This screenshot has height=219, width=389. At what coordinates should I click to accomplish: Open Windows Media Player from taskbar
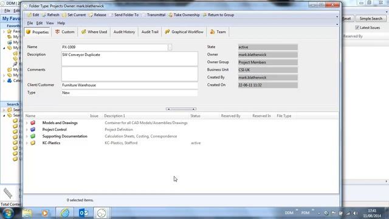(45, 213)
